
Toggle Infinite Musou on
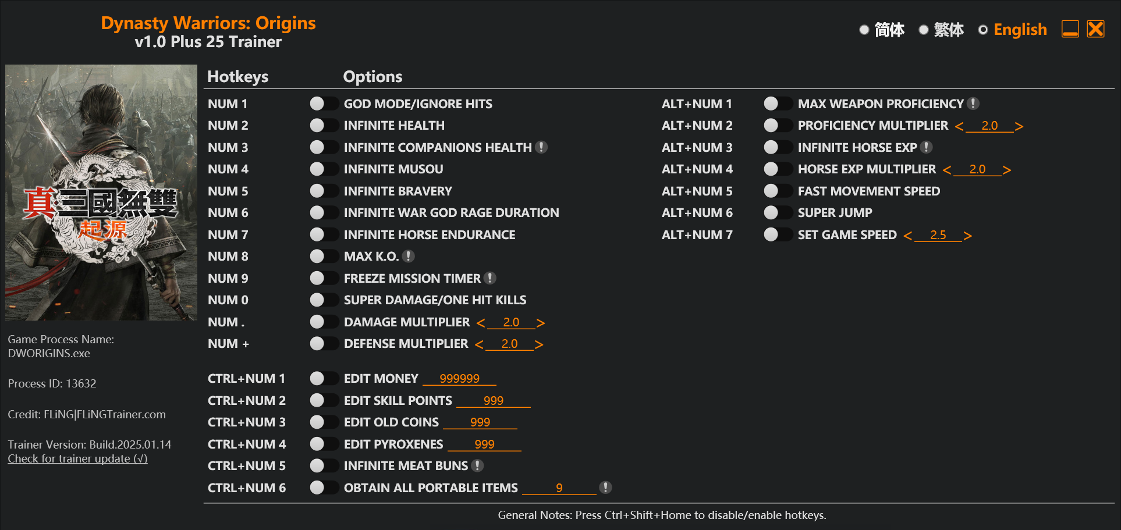(x=324, y=169)
